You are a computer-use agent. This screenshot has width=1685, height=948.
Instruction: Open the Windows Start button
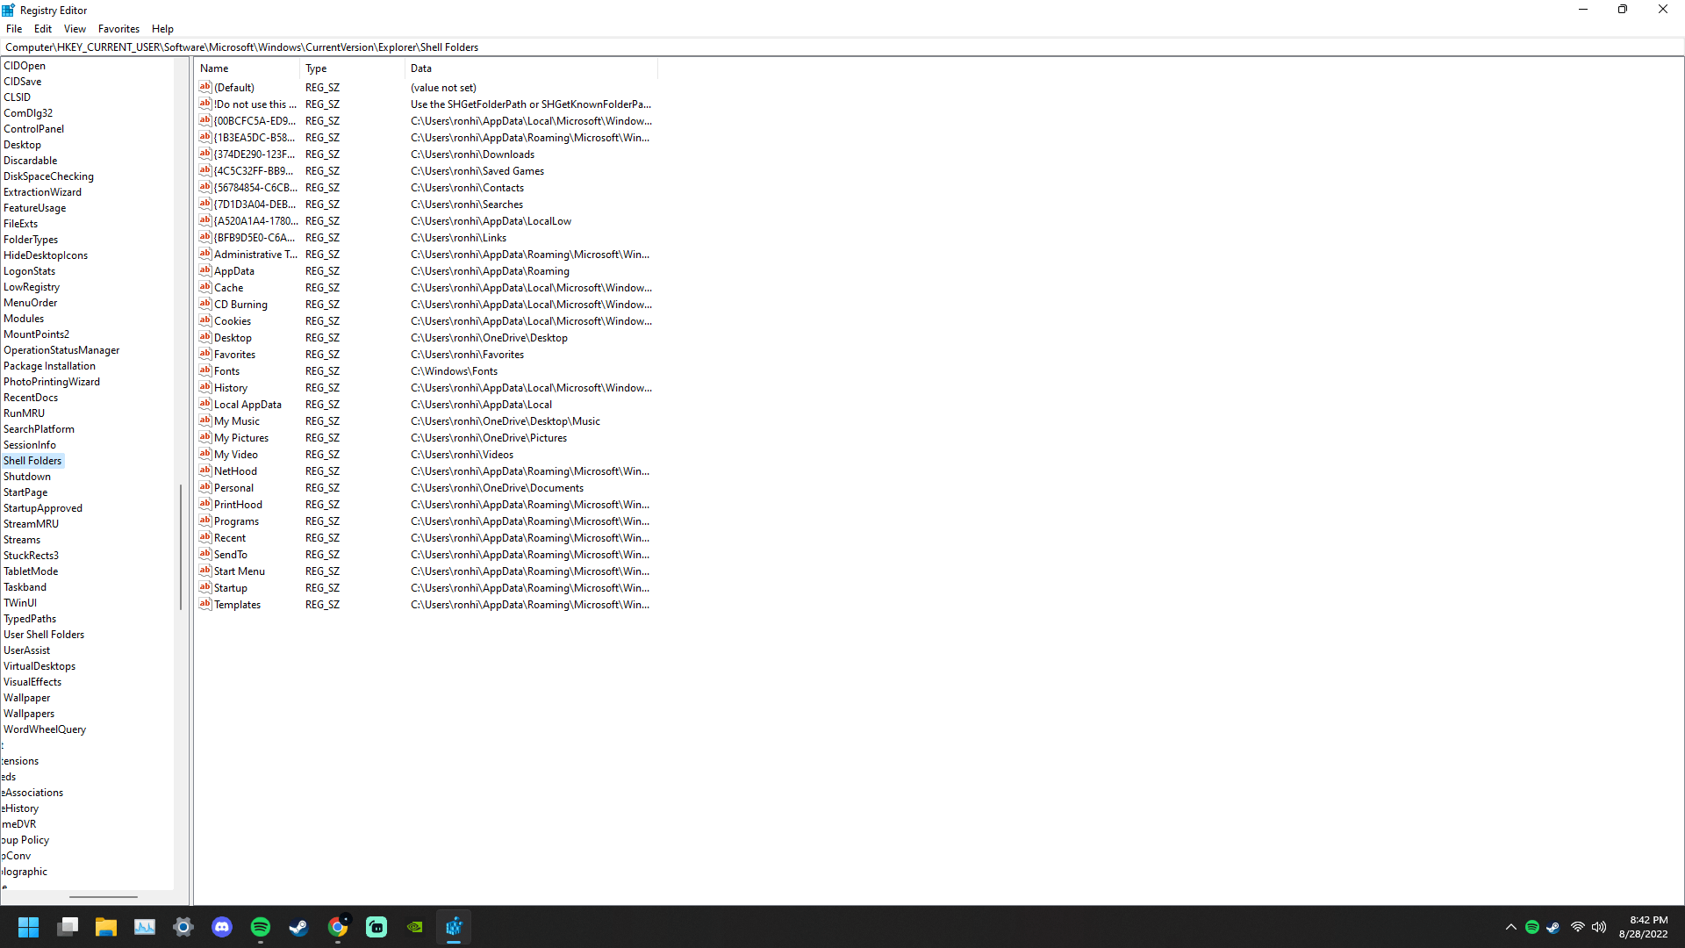tap(28, 927)
